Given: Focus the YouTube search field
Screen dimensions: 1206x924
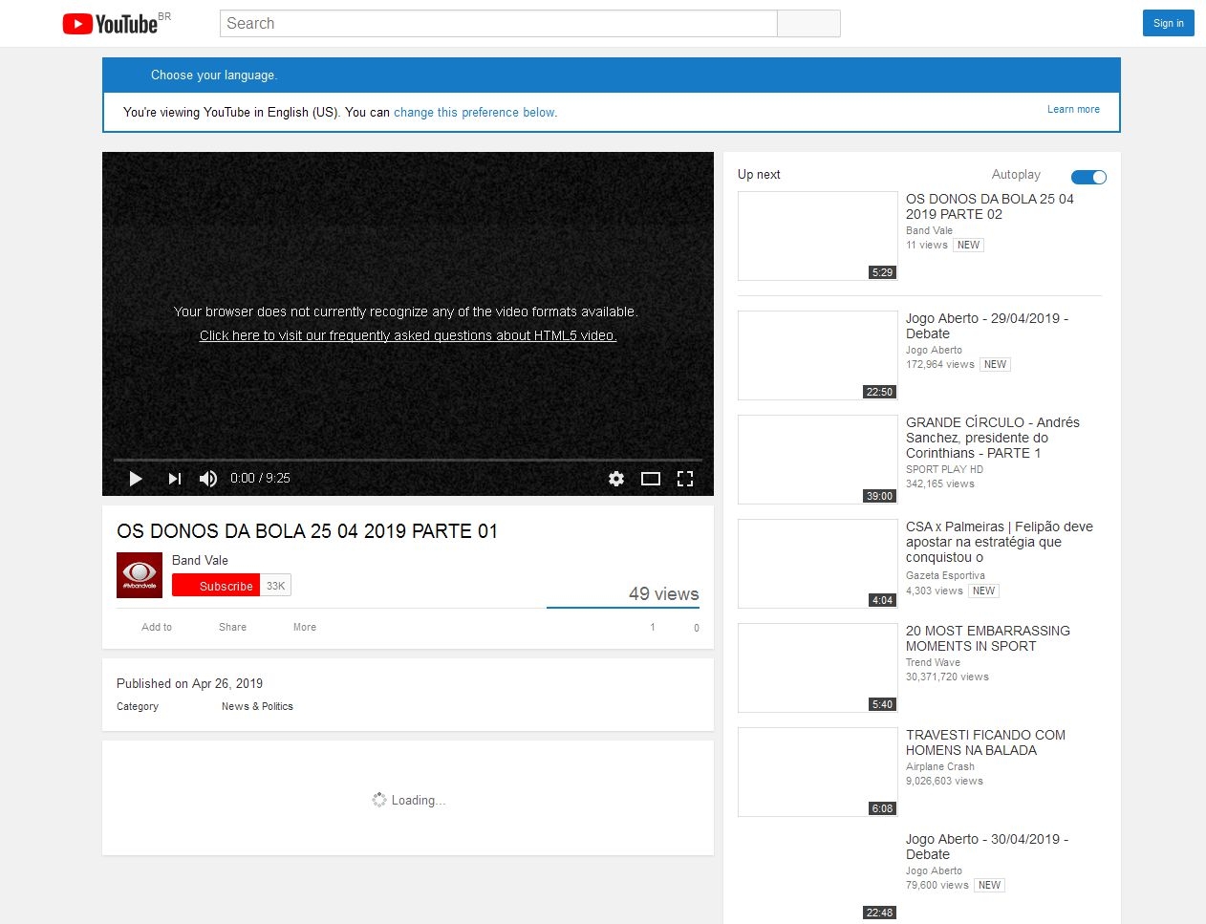Looking at the screenshot, I should pyautogui.click(x=498, y=24).
